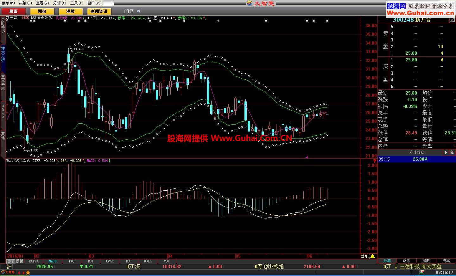Click the magenta triangle chart marker
The height and width of the screenshot is (276, 456).
pyautogui.click(x=307, y=157)
